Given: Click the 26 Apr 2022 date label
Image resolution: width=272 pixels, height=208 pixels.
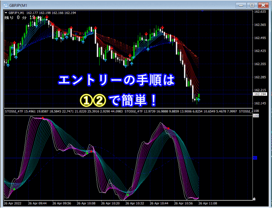Looking at the screenshot, I should pos(12,203).
